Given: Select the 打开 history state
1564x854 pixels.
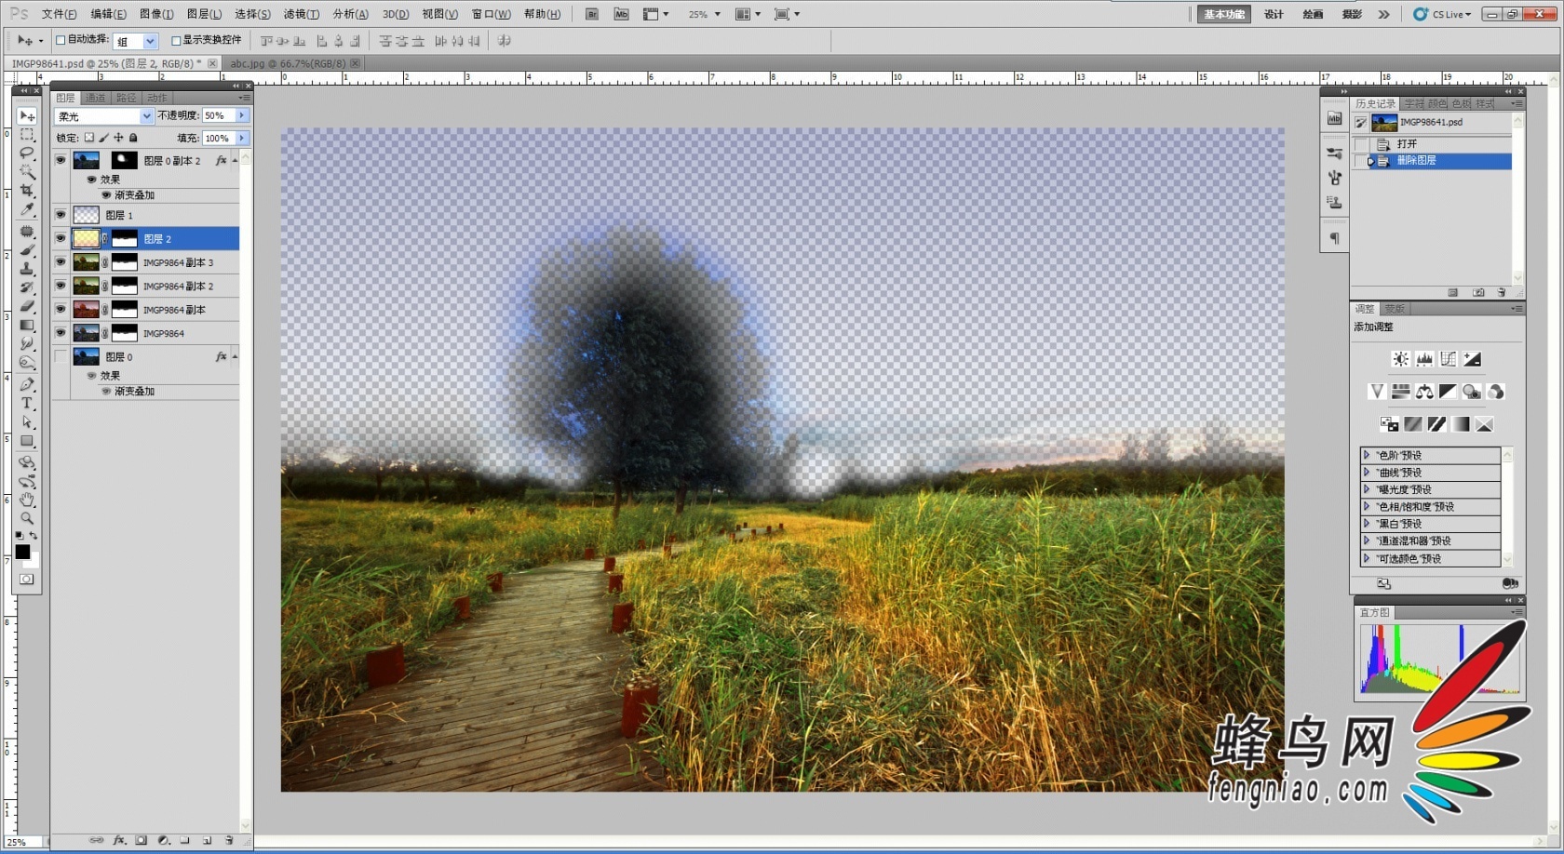Looking at the screenshot, I should 1432,144.
